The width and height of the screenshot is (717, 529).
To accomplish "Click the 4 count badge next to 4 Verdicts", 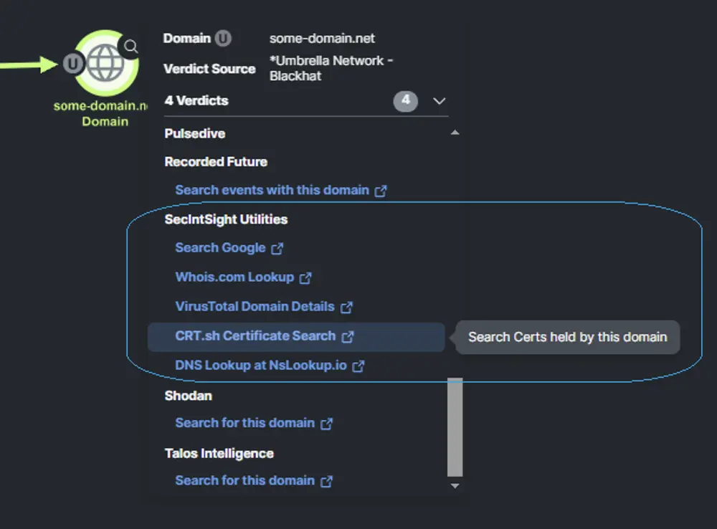I will click(406, 101).
